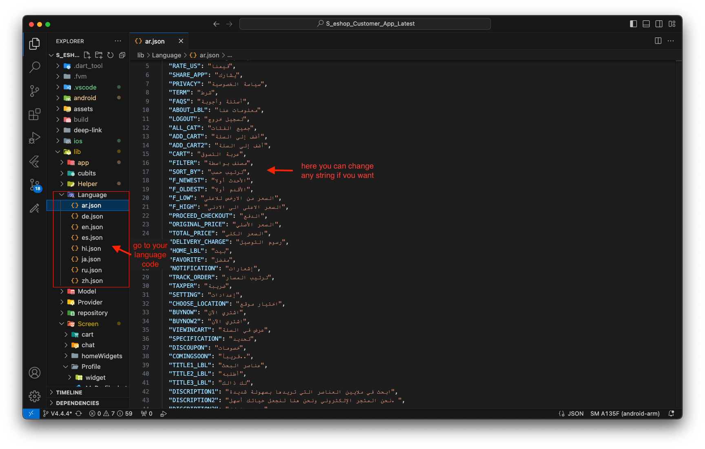
Task: Open en.json from the Language folder
Action: point(92,227)
